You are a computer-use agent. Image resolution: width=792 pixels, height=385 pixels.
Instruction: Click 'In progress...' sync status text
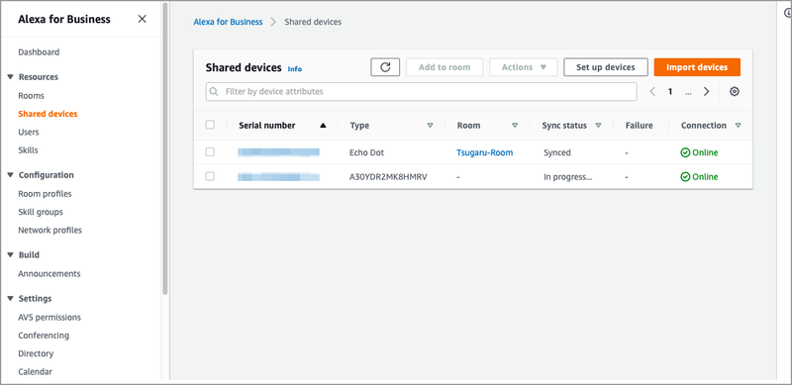567,177
